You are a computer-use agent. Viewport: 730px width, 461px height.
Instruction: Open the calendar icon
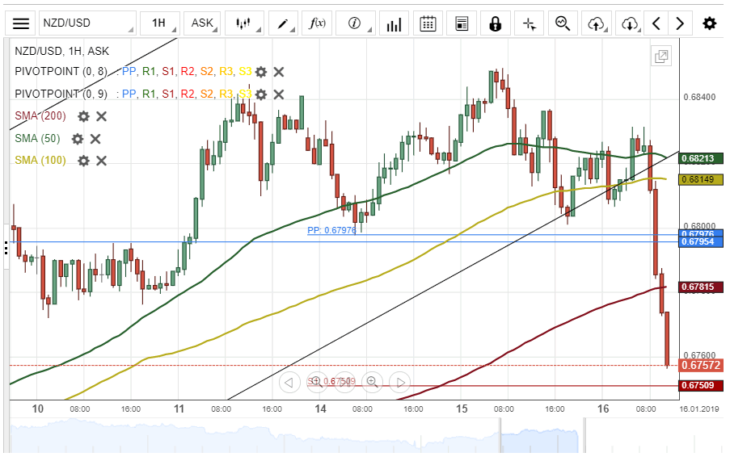(428, 23)
